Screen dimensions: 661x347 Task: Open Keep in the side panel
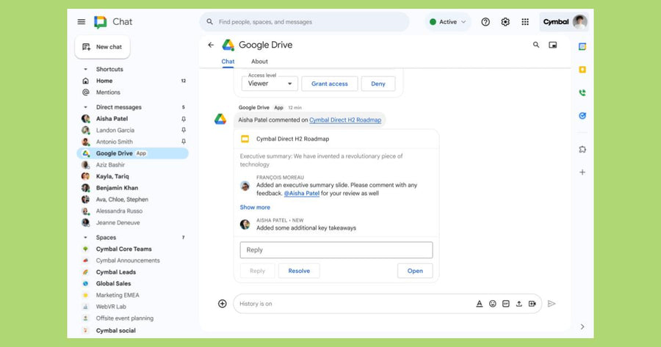click(x=582, y=70)
